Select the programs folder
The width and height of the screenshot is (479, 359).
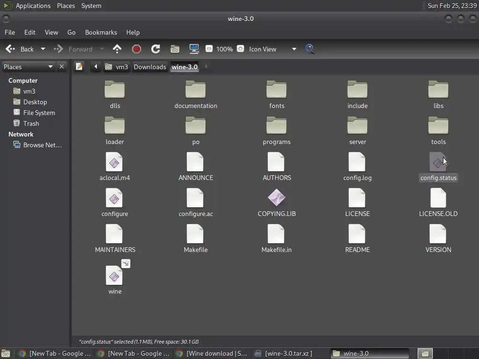pyautogui.click(x=276, y=131)
